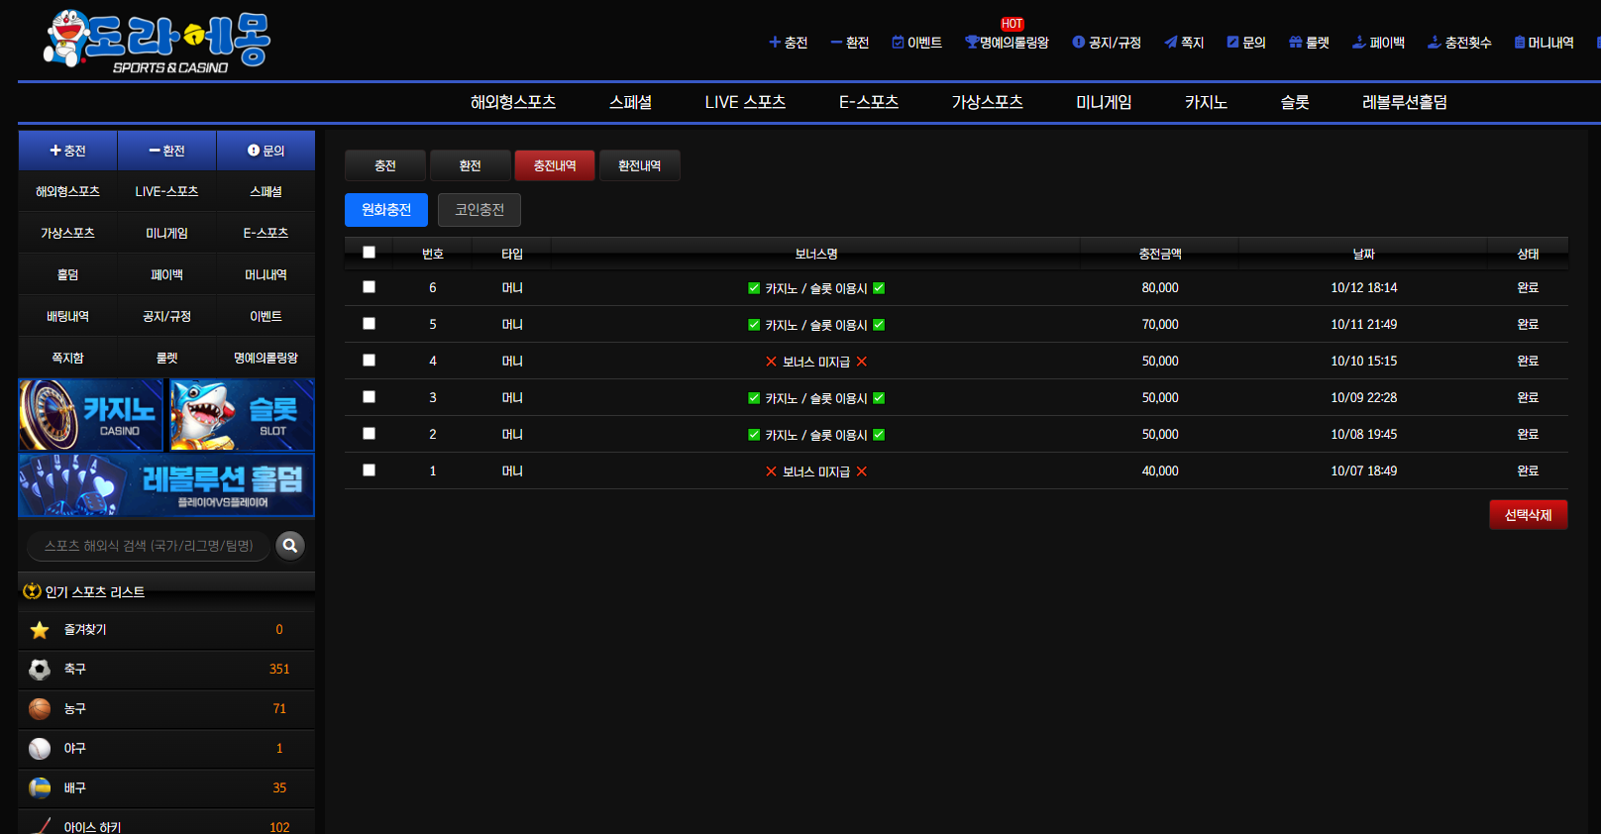Image resolution: width=1601 pixels, height=834 pixels.
Task: Click the volleyball icon in sports list
Action: pos(40,788)
